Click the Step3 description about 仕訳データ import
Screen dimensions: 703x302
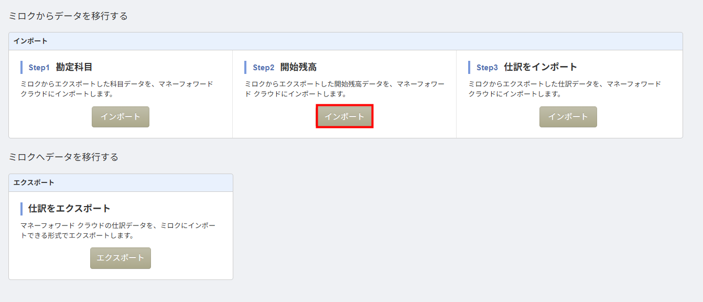coord(564,89)
